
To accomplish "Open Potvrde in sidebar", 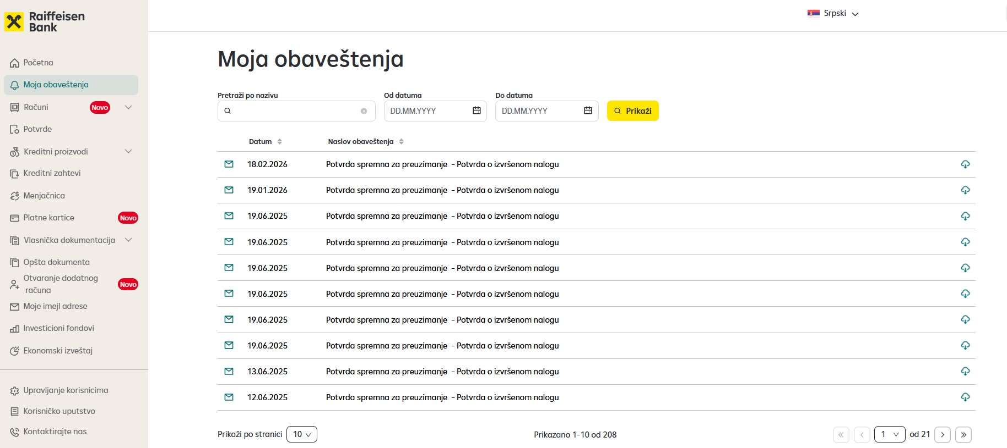I will (31, 129).
